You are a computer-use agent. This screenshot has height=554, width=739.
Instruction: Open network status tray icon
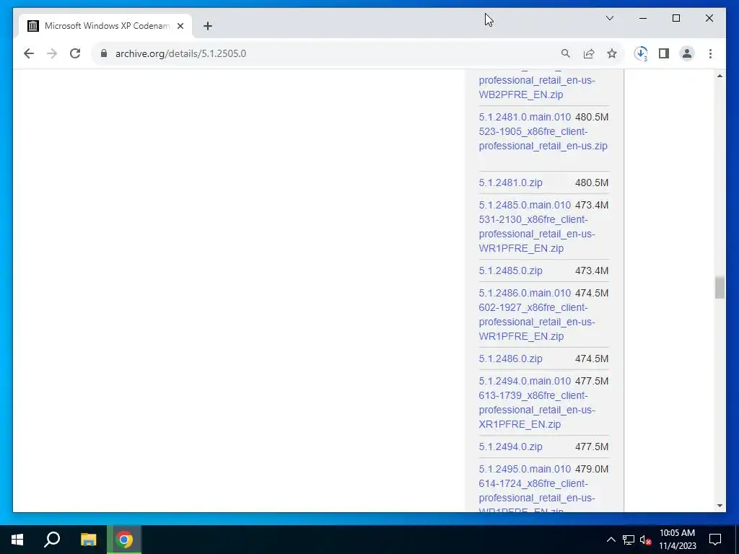[629, 540]
